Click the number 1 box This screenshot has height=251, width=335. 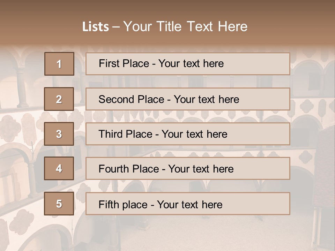point(59,64)
